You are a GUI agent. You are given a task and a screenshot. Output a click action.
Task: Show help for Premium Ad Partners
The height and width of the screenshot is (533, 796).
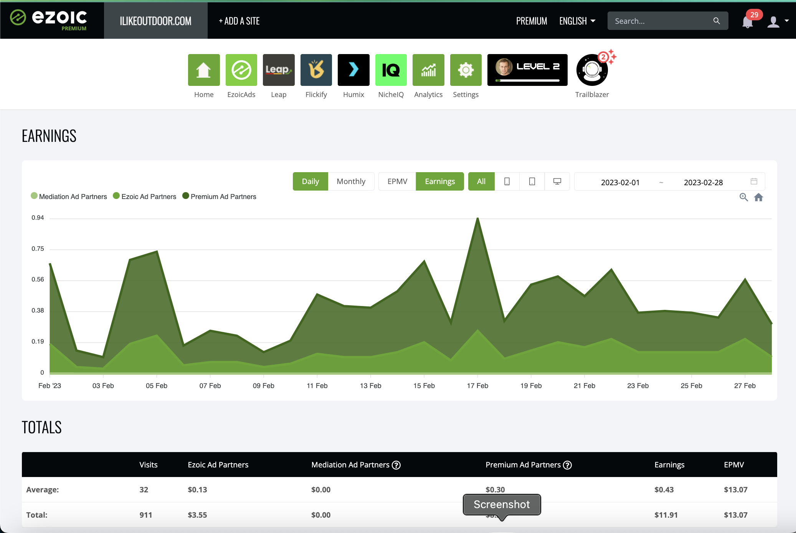(x=567, y=465)
